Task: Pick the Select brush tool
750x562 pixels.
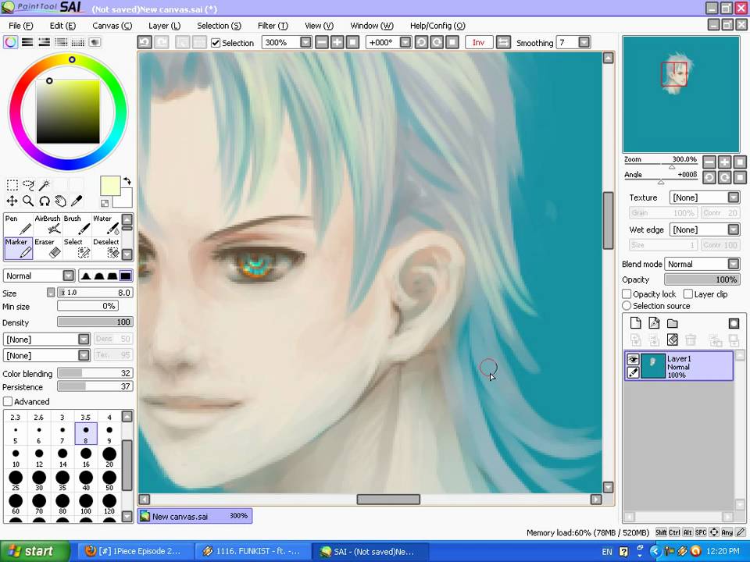Action: [77, 248]
